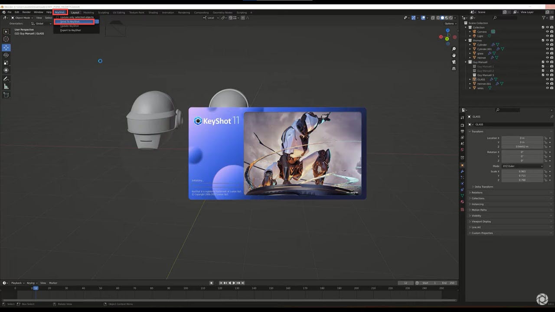Open the viewport Options button
Image resolution: width=555 pixels, height=312 pixels.
coord(449,23)
